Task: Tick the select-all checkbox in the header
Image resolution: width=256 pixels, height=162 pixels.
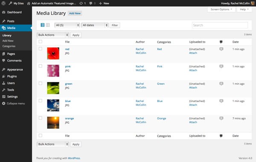Action: 41,42
